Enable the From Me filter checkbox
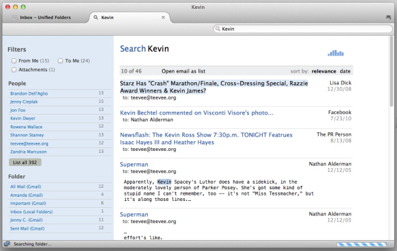Viewport: 397px width, 251px height. click(x=14, y=60)
